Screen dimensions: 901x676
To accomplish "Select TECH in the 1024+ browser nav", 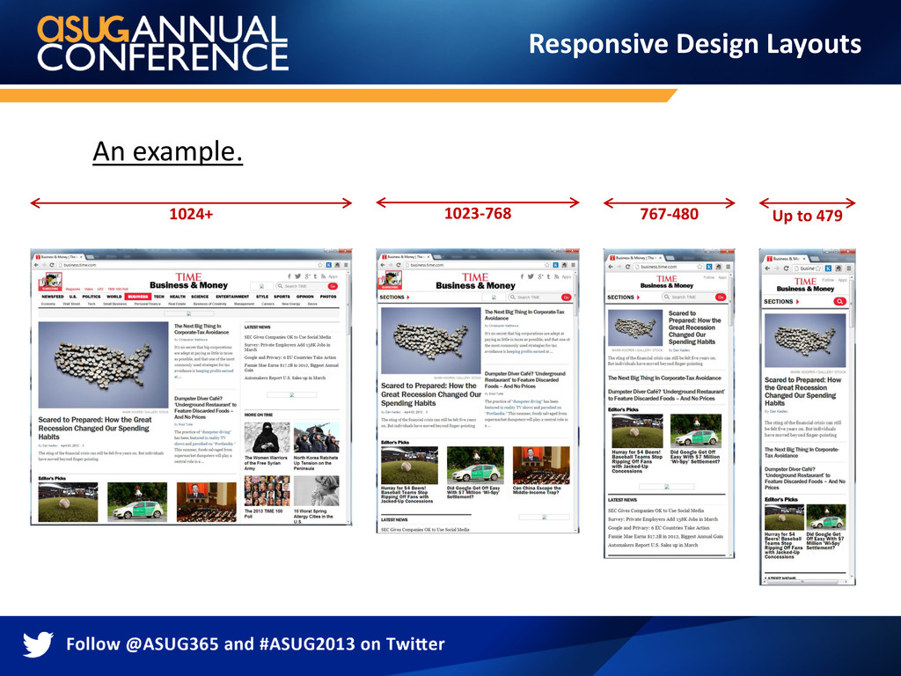I will 159,297.
